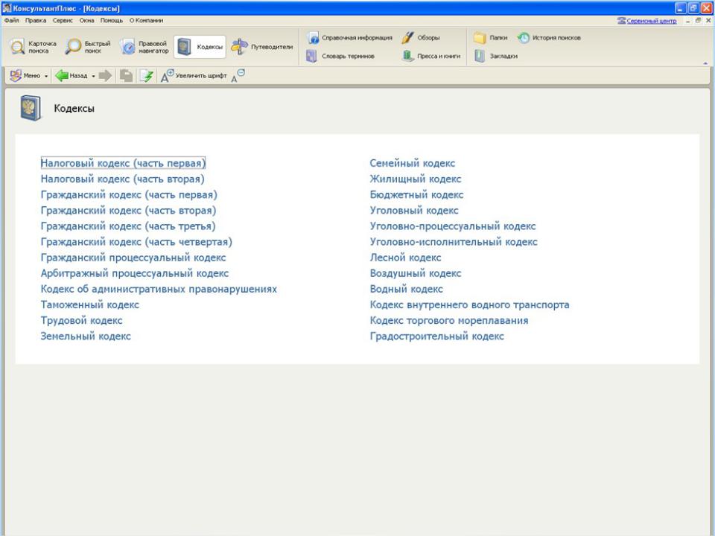Open Гражданский кодекс (часть первая)

(129, 194)
